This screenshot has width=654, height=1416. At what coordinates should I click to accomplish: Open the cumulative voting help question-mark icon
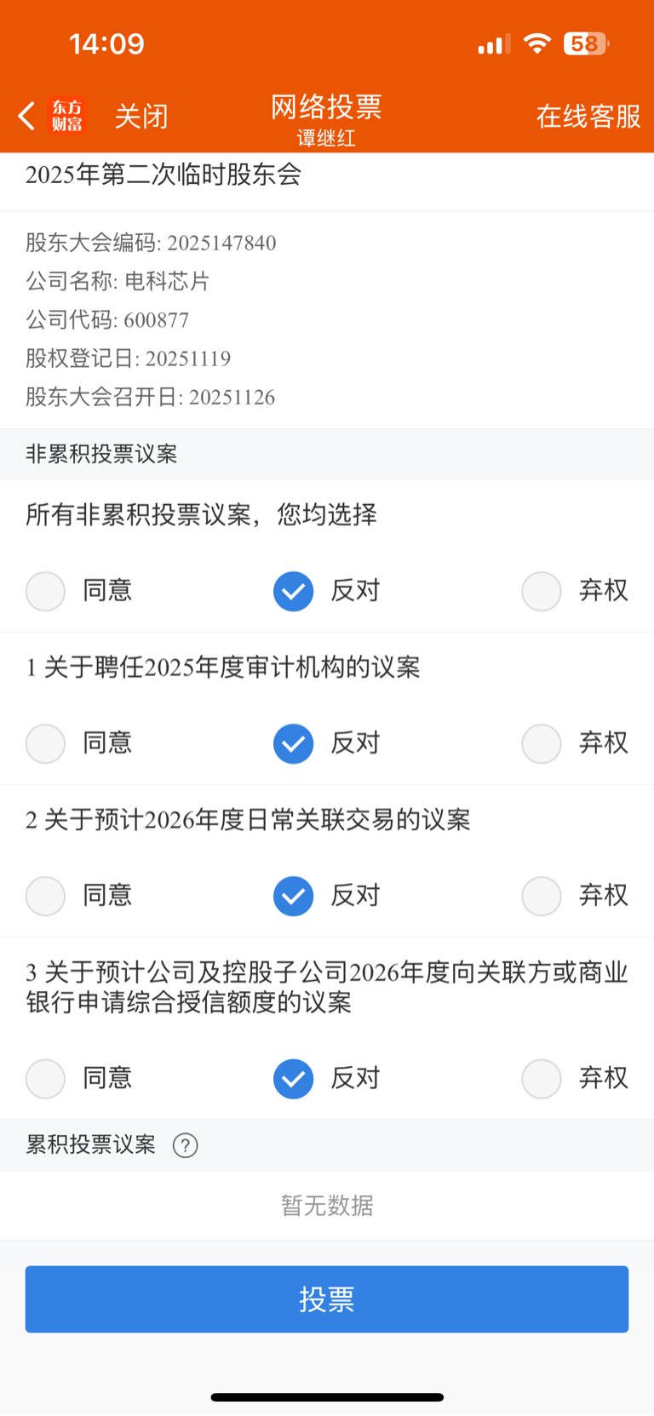[185, 1145]
